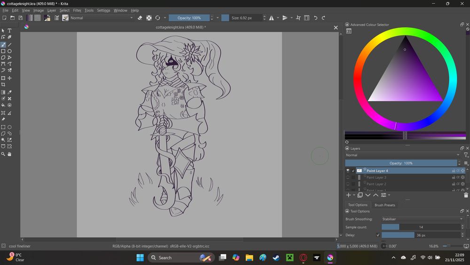Open the brush blending mode Normal dropdown
Screen dimensions: 470x265
coord(102,18)
